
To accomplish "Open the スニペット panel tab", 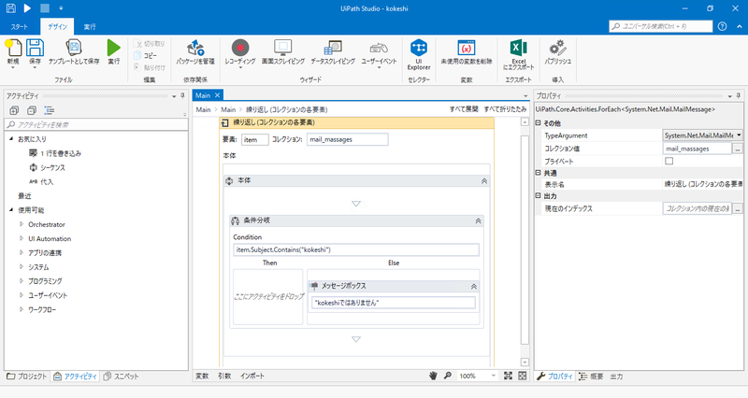I will coord(122,377).
